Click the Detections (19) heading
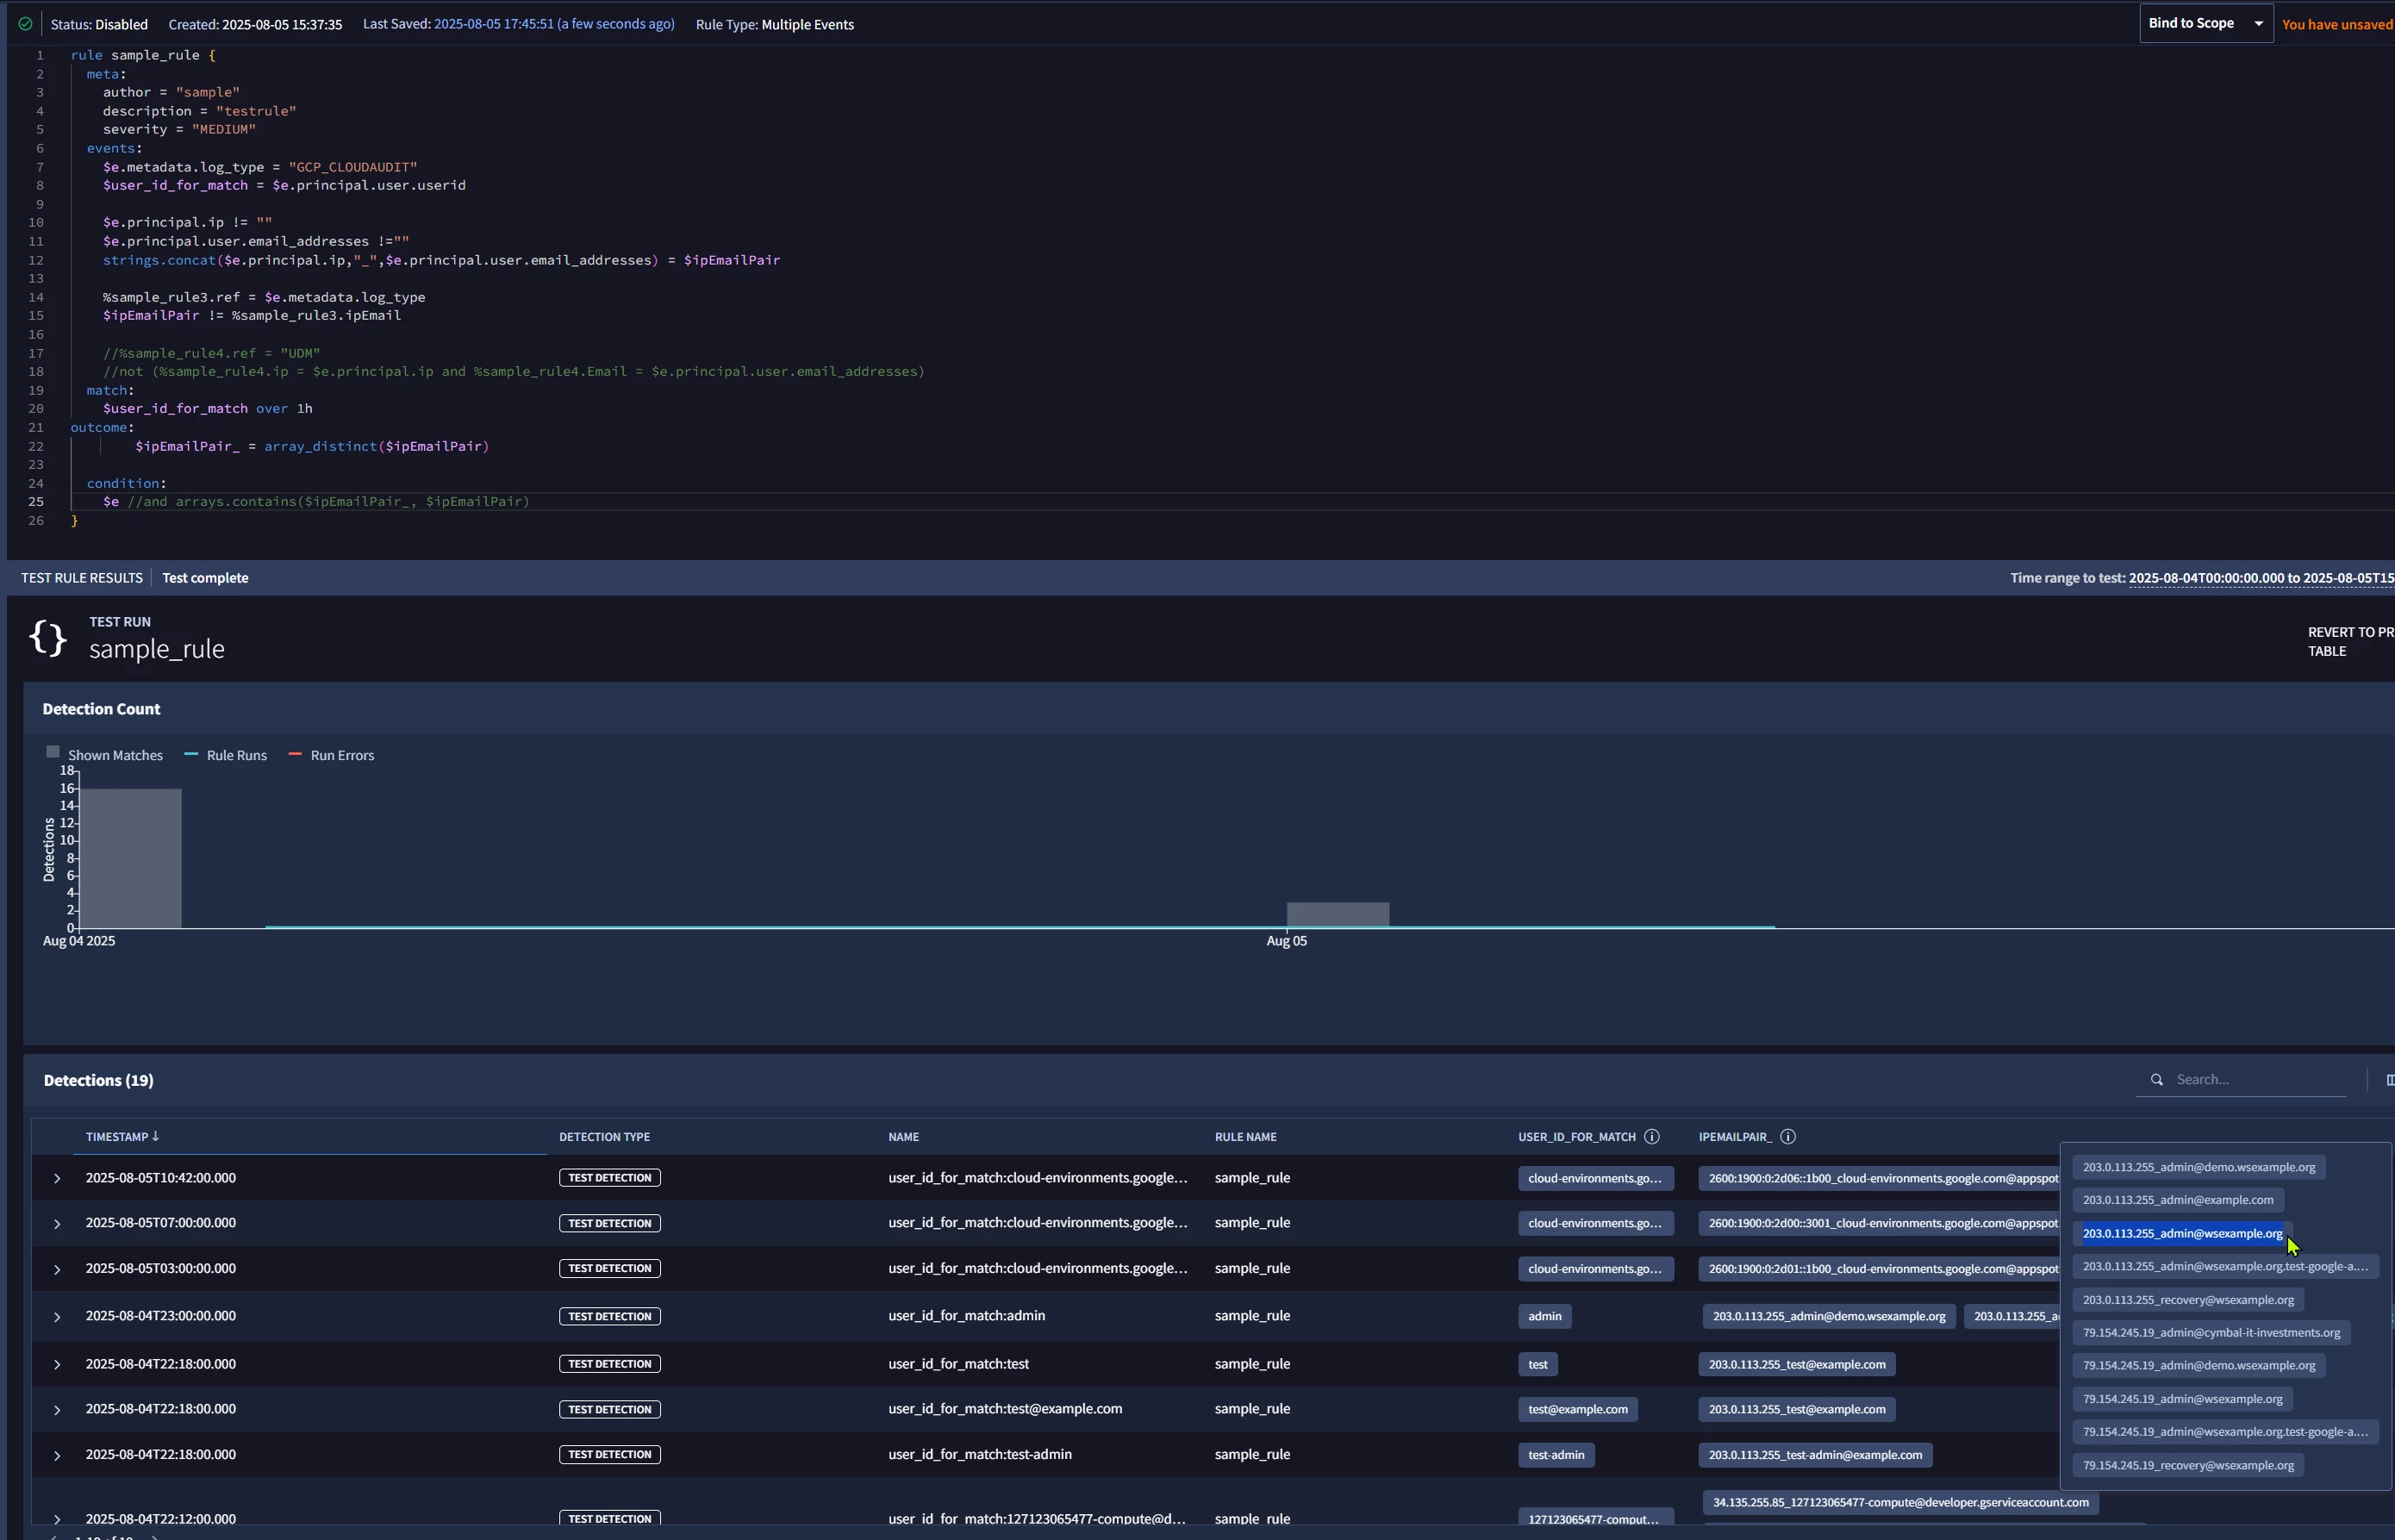The width and height of the screenshot is (2395, 1540). [98, 1080]
